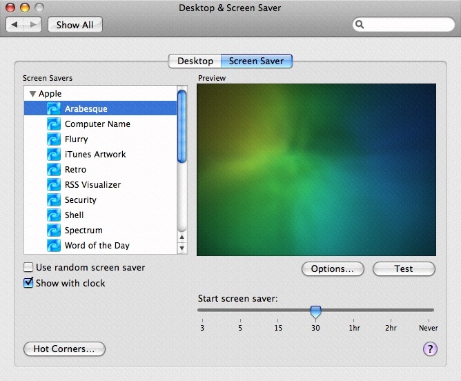461x381 pixels.
Task: Go forward with the right arrow button
Action: [x=32, y=24]
